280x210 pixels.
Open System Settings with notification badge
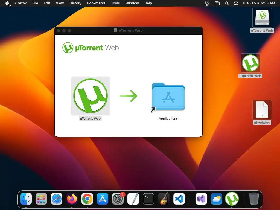pos(118,199)
